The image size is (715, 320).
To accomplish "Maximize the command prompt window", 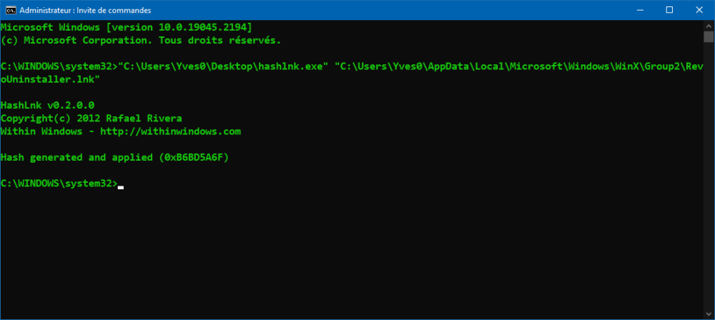I will coord(669,10).
